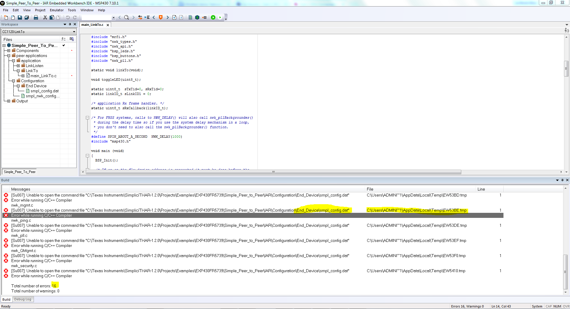This screenshot has height=309, width=570.
Task: Collapse the peer applications folder
Action: (x=9, y=56)
